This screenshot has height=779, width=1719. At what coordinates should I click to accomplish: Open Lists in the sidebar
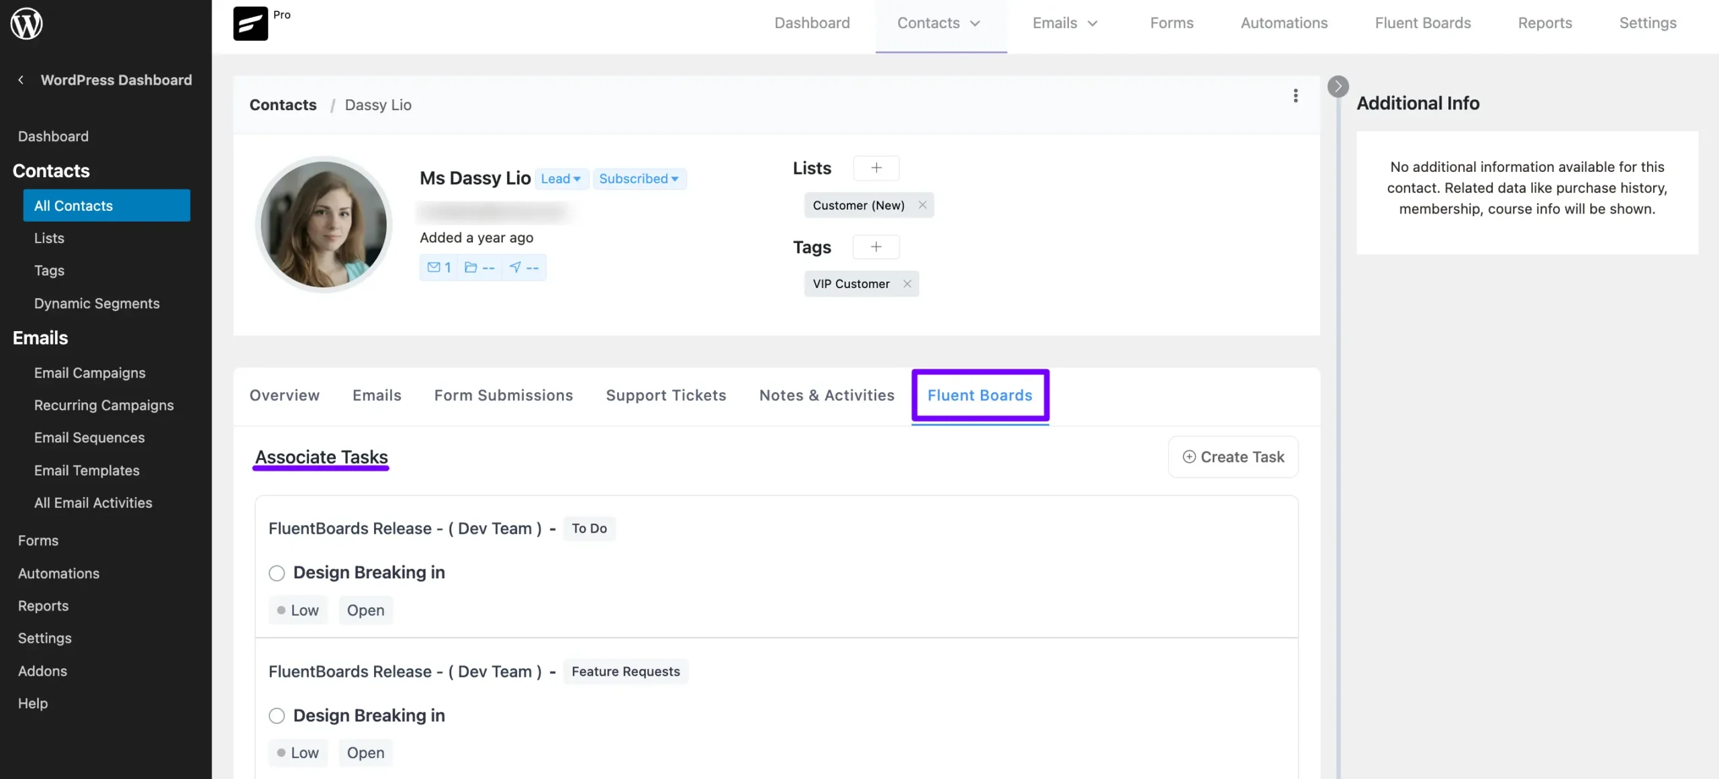49,238
